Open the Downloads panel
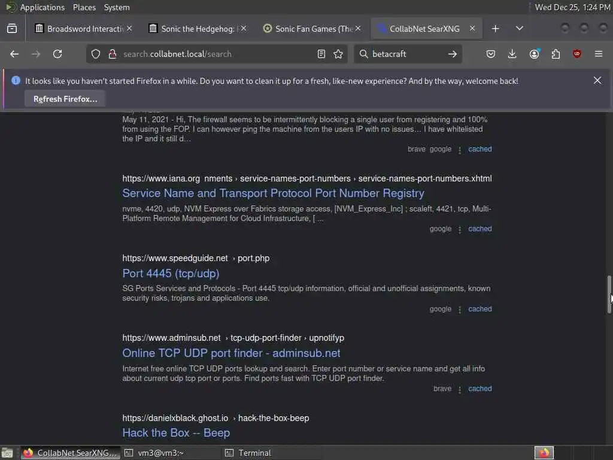Screen dimensions: 613x460 [x=512, y=54]
